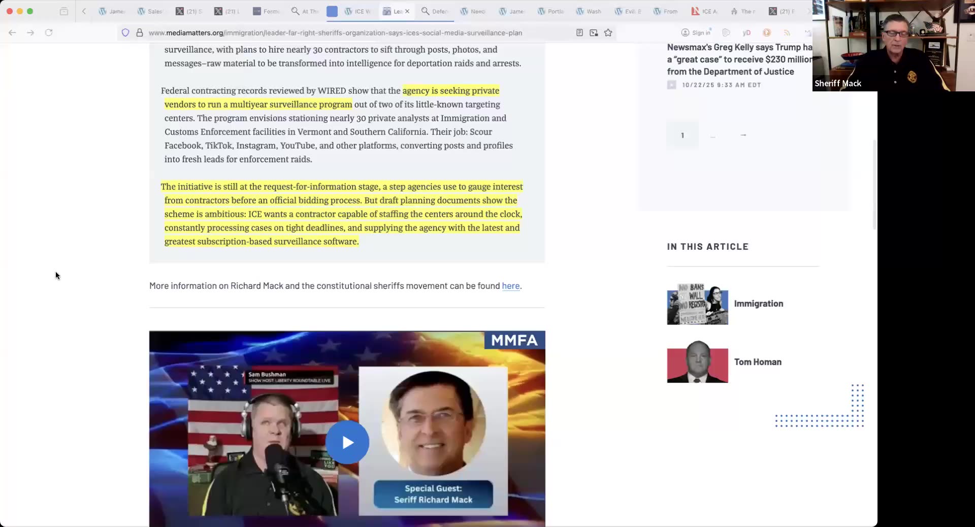This screenshot has width=975, height=527.
Task: Click the text "Special Guest: Seriff Richard Mack"
Action: coord(433,494)
